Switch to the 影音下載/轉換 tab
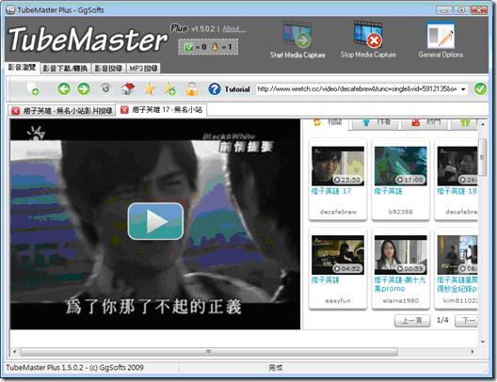 (x=65, y=68)
